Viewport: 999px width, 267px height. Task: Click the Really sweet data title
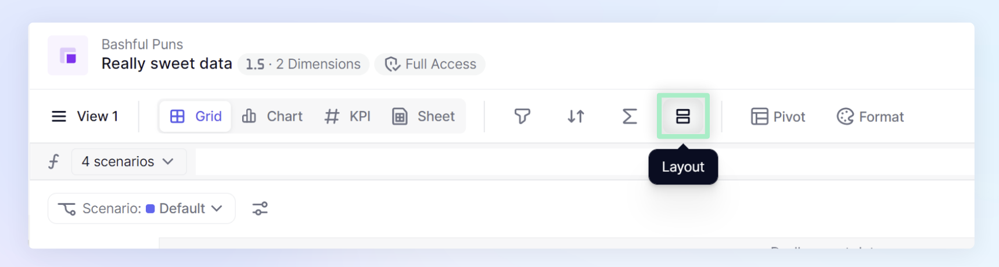point(167,64)
